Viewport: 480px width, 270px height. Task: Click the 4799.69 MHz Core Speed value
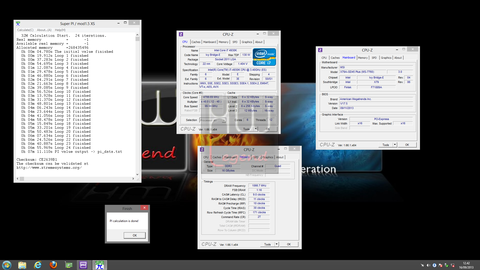pyautogui.click(x=211, y=97)
